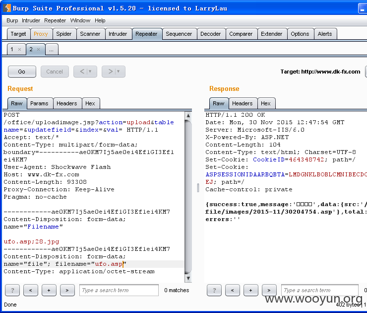
Task: Click the Content-Length: 93308 request line
Action: tap(45, 182)
